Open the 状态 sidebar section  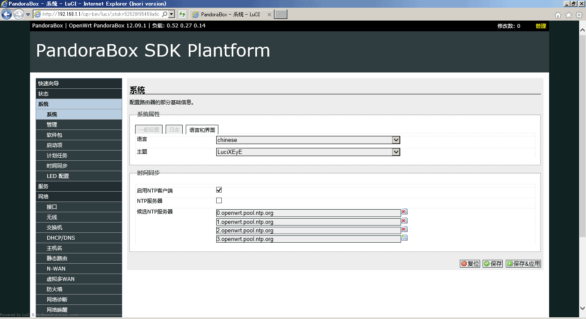tap(79, 93)
